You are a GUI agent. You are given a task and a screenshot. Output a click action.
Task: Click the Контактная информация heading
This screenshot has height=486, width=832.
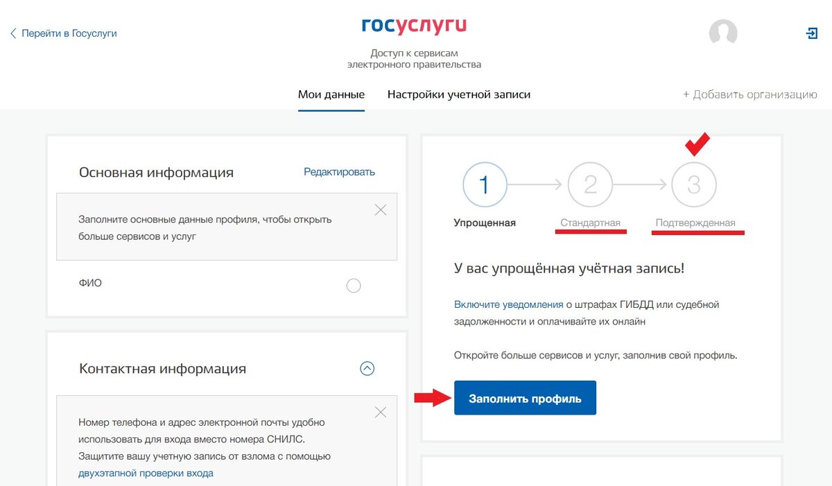[x=162, y=369]
